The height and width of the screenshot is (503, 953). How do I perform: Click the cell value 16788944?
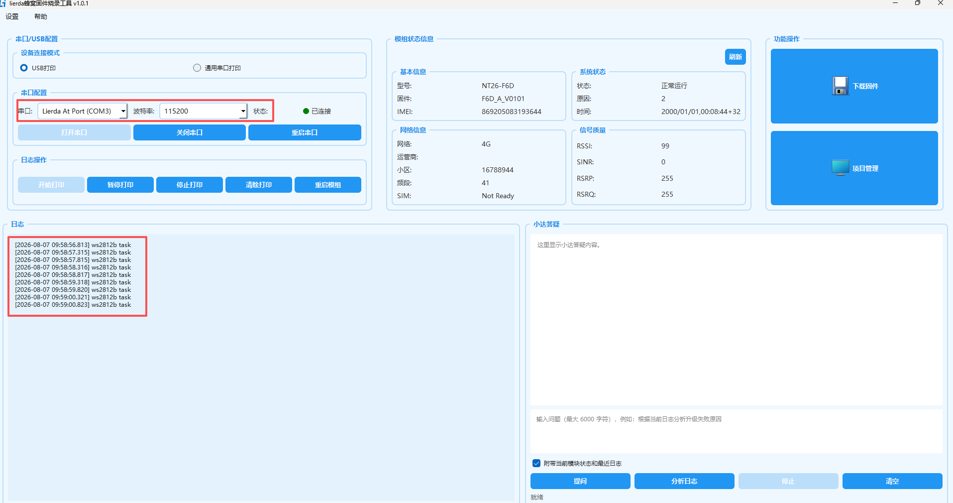498,170
